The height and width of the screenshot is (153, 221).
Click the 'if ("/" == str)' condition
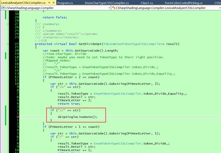tap(64, 137)
